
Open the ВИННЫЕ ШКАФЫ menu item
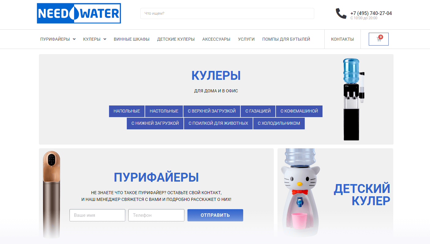[132, 39]
